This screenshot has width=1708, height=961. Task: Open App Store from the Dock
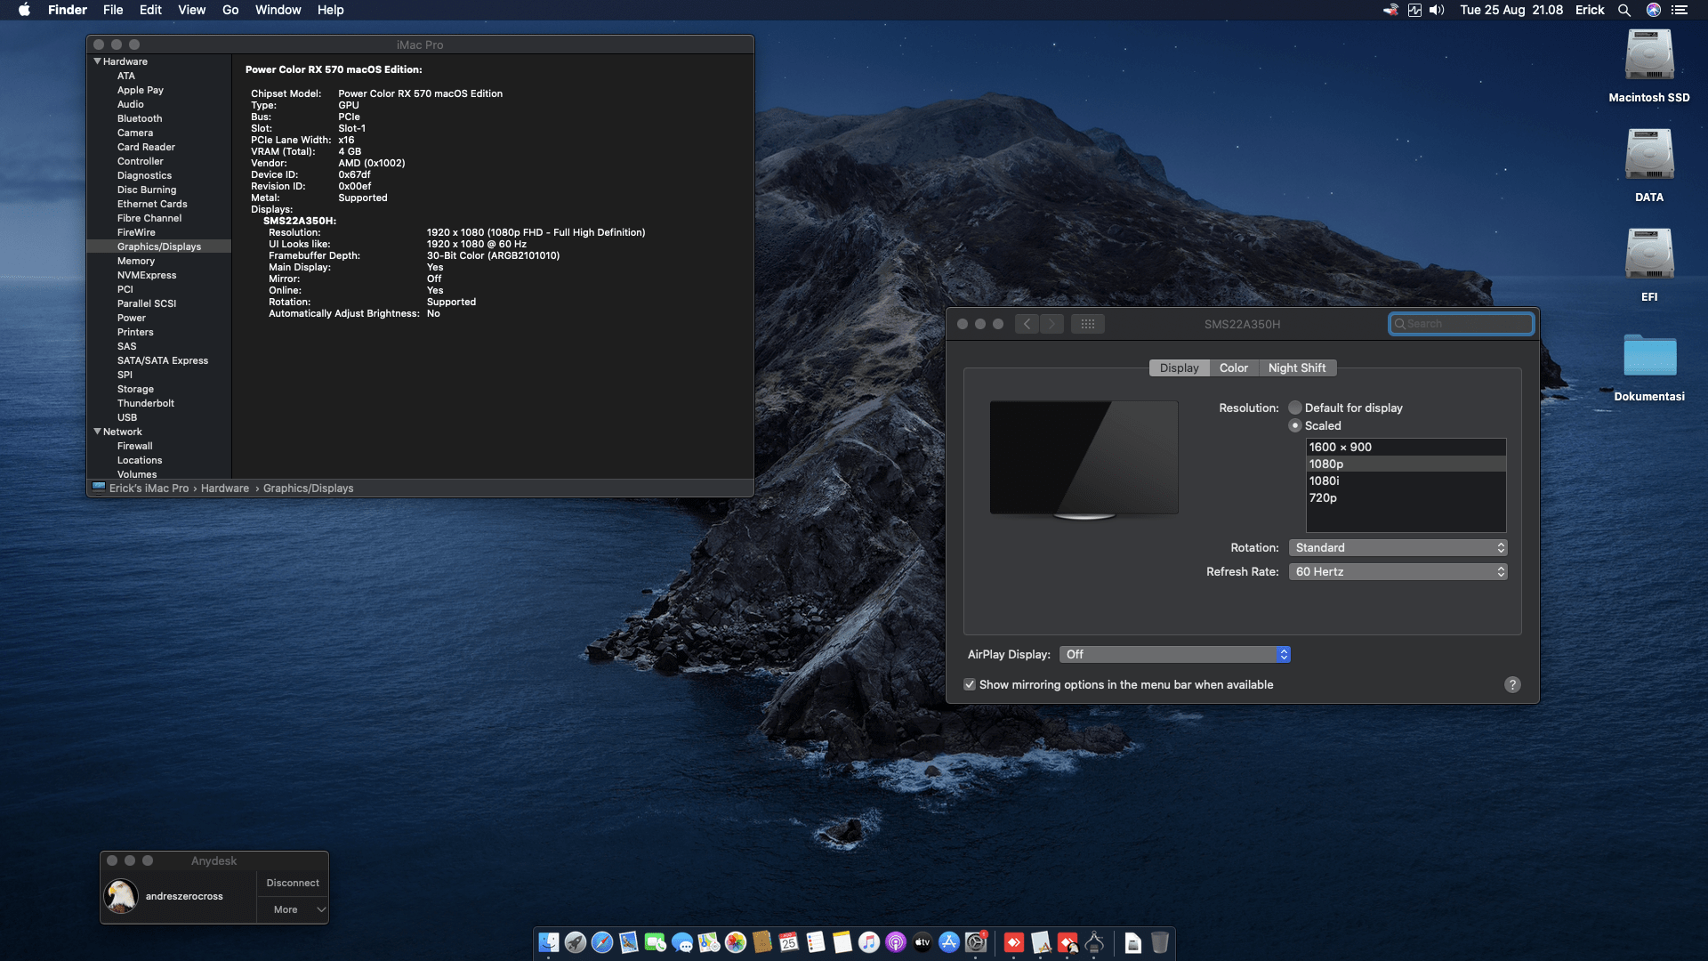click(949, 942)
